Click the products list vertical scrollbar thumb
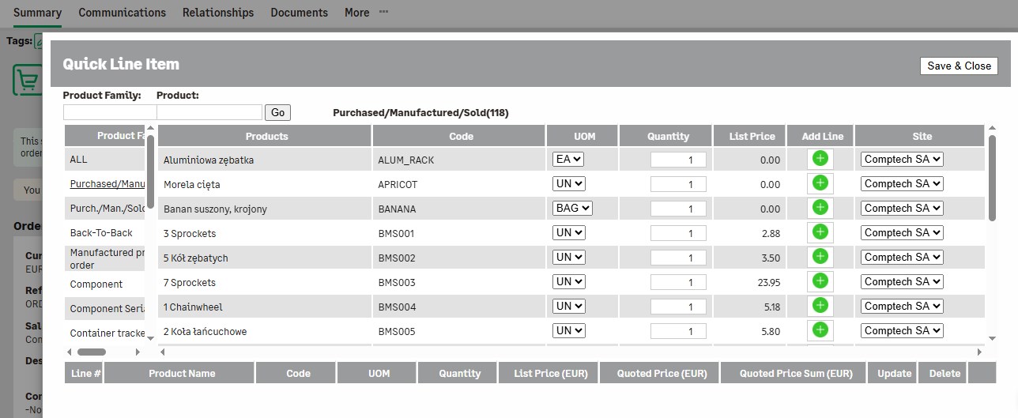The image size is (1018, 418). [x=993, y=178]
